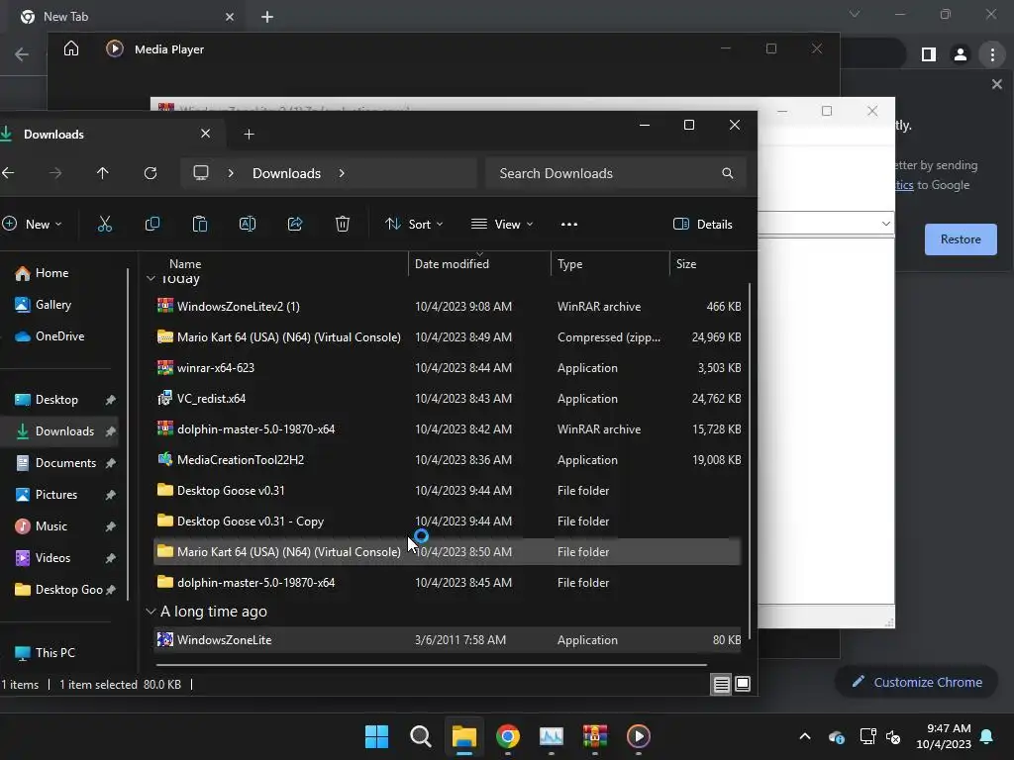This screenshot has height=760, width=1014.
Task: Open dropdown arrow in the WinRAR window
Action: [x=886, y=223]
